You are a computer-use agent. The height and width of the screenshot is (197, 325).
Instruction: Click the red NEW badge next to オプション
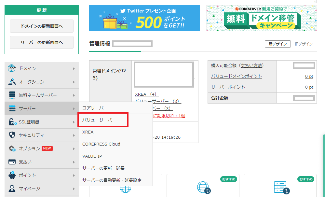[47, 148]
